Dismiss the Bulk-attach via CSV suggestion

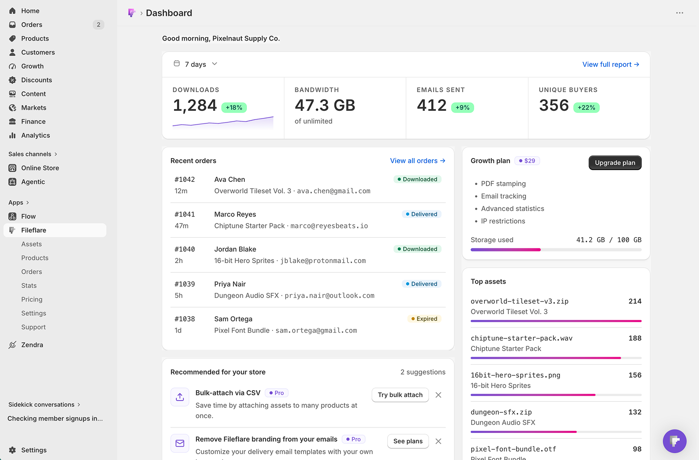pyautogui.click(x=438, y=395)
